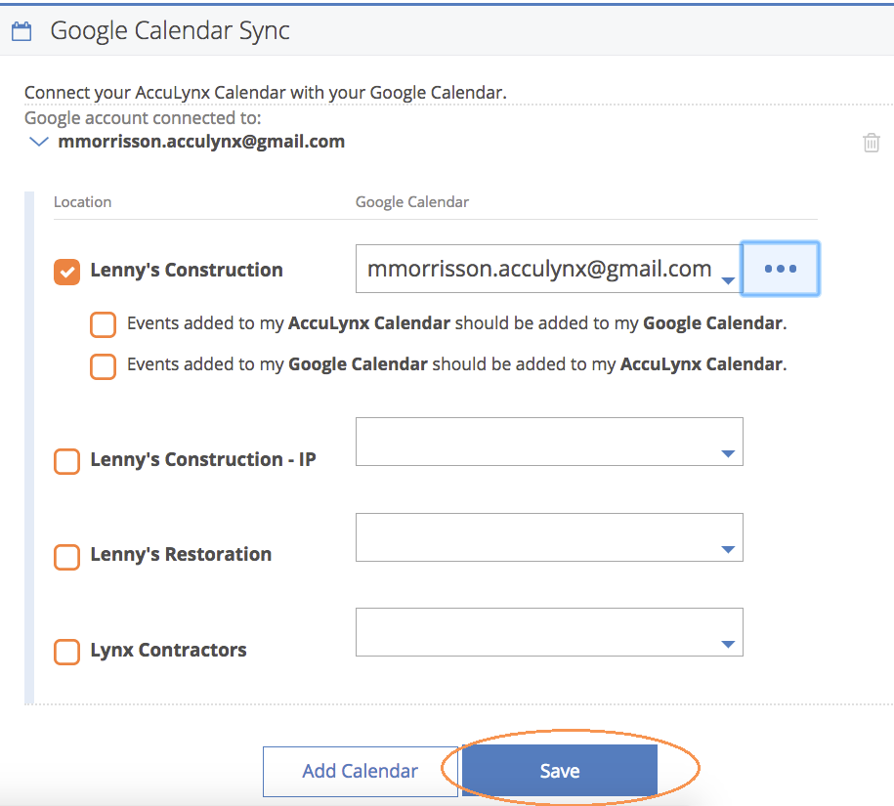
Task: Click the Lenny's Construction location label
Action: (187, 271)
